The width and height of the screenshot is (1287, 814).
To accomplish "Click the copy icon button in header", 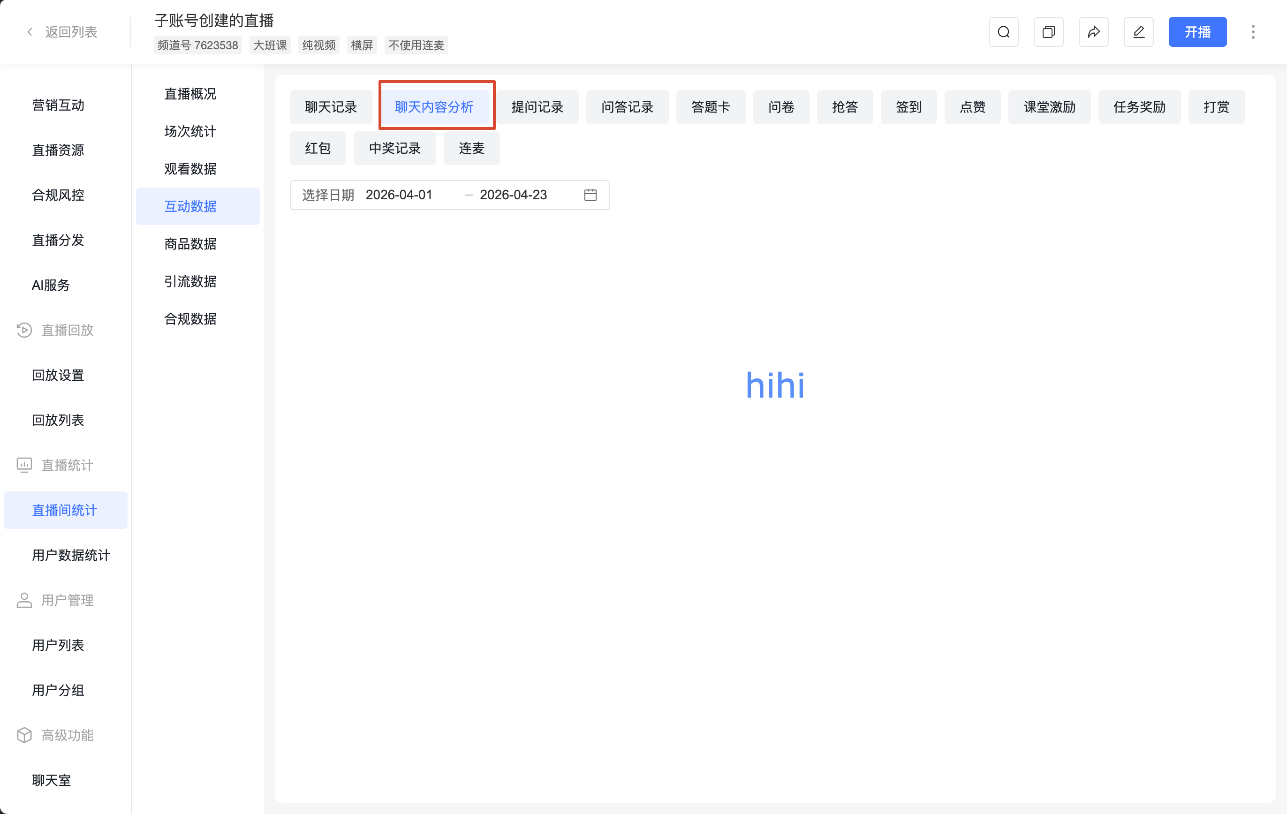I will pos(1048,32).
